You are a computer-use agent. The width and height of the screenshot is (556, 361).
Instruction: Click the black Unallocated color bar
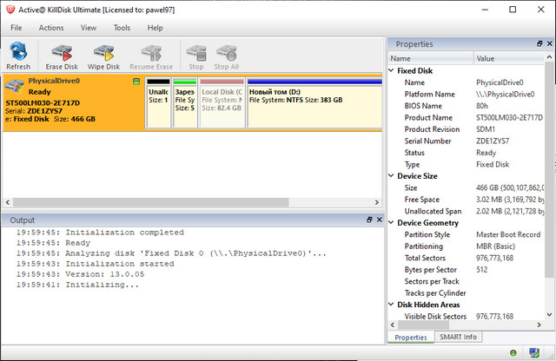pyautogui.click(x=158, y=82)
